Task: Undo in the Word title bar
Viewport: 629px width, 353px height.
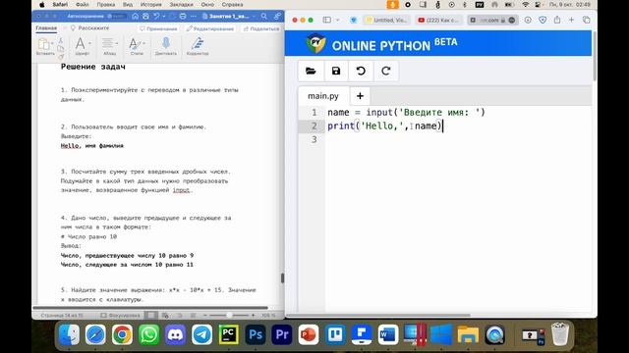Action: coord(157,17)
